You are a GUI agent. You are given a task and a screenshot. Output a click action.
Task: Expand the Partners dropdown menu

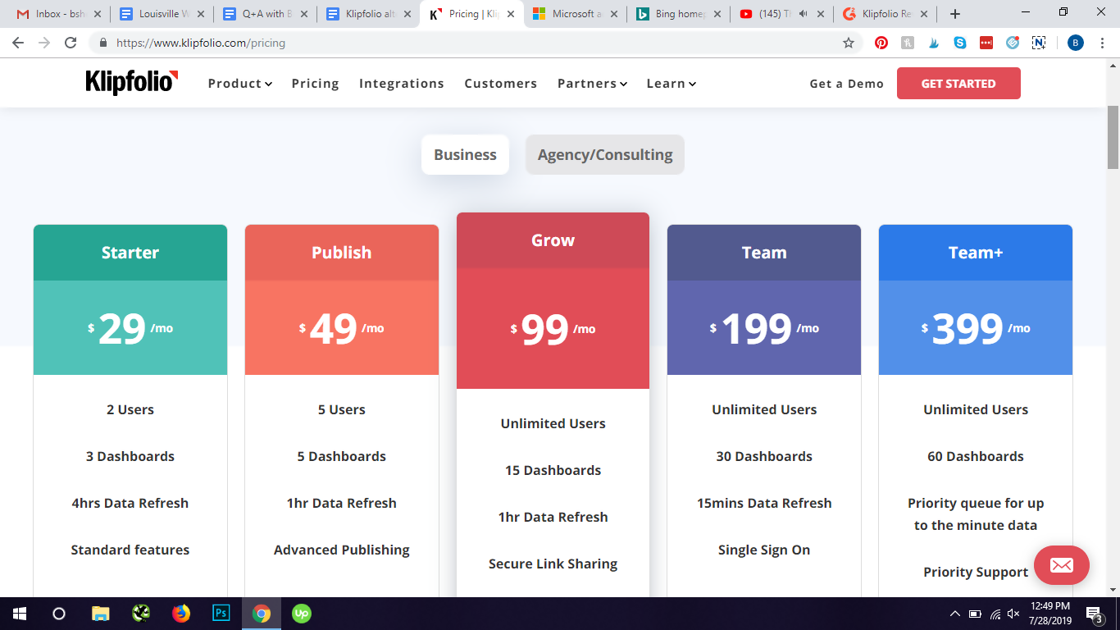(x=592, y=83)
